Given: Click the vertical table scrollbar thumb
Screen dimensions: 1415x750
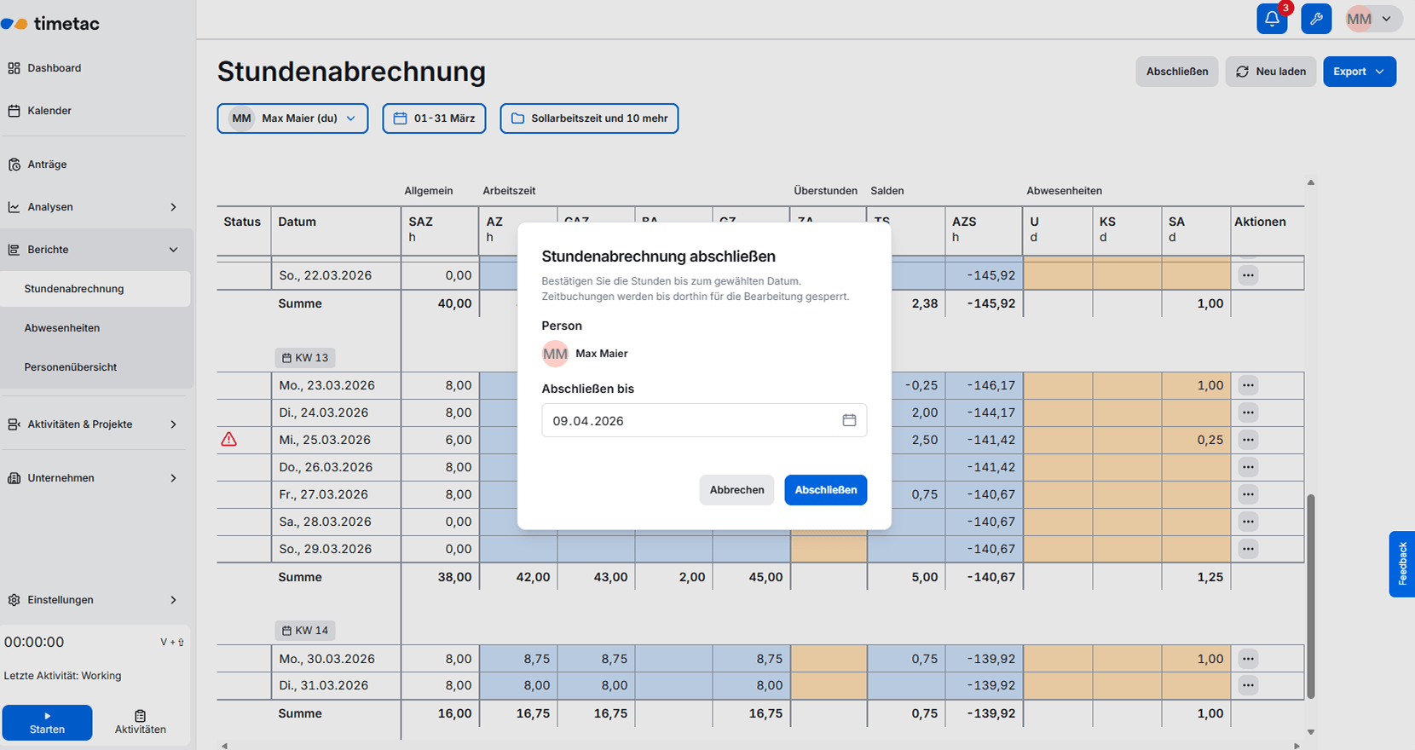Looking at the screenshot, I should [1311, 595].
